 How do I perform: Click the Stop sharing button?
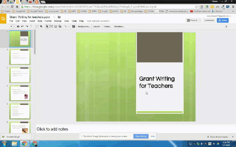pos(140,136)
